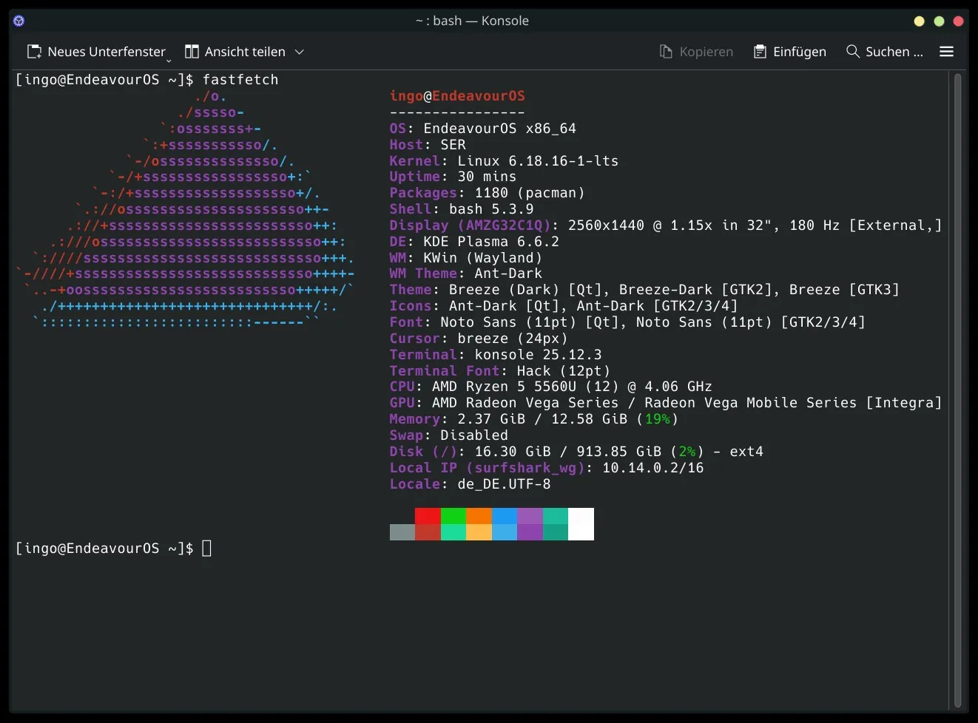Click the split view icon beside Ansicht teilen
Viewport: 978px width, 723px height.
[x=192, y=52]
